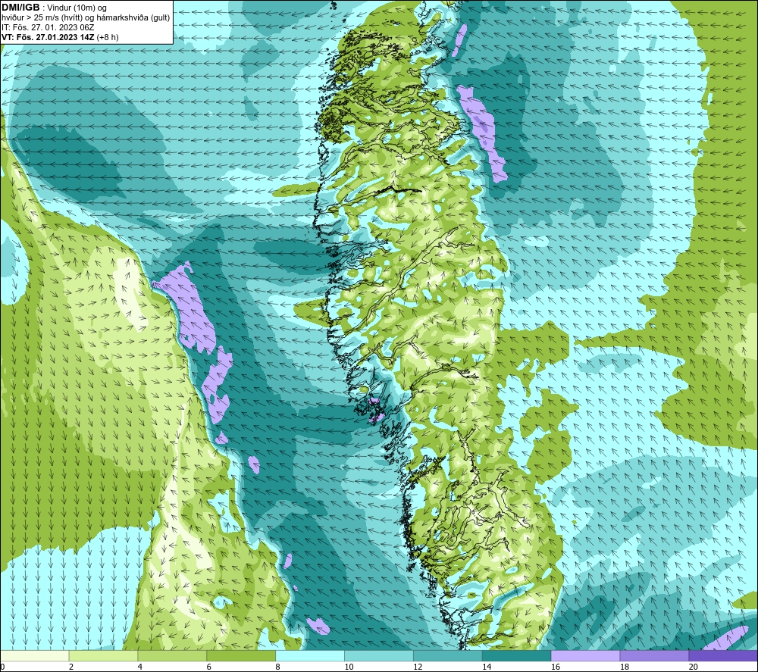Click the 4–6 m/s green legend swatch
Viewport: 758px width, 672px height.
tap(172, 656)
